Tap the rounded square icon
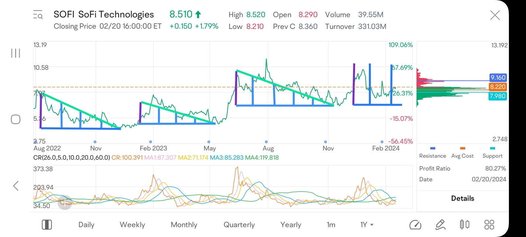 15,119
